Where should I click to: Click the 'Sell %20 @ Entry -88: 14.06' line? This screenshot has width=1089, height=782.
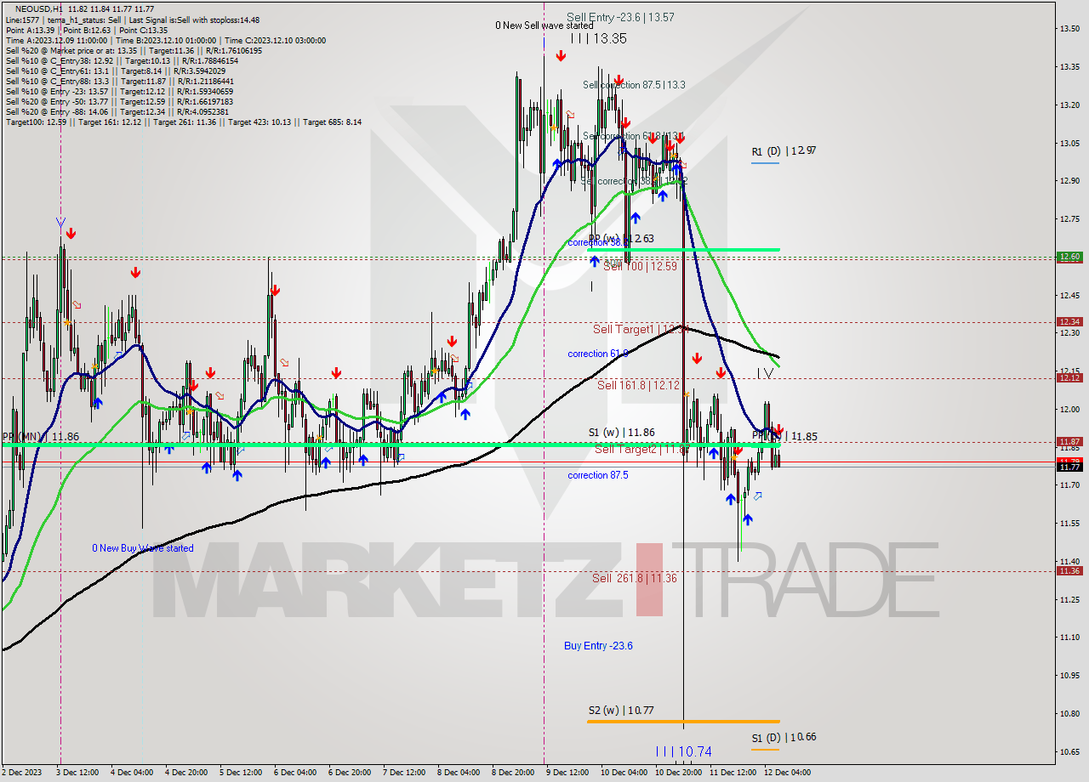57,111
